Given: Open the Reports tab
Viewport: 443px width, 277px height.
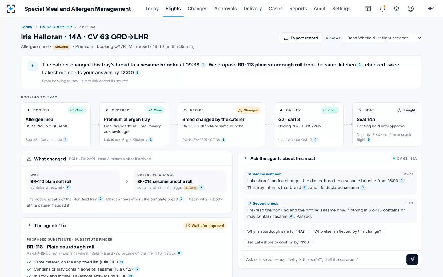Looking at the screenshot, I should coord(298,9).
